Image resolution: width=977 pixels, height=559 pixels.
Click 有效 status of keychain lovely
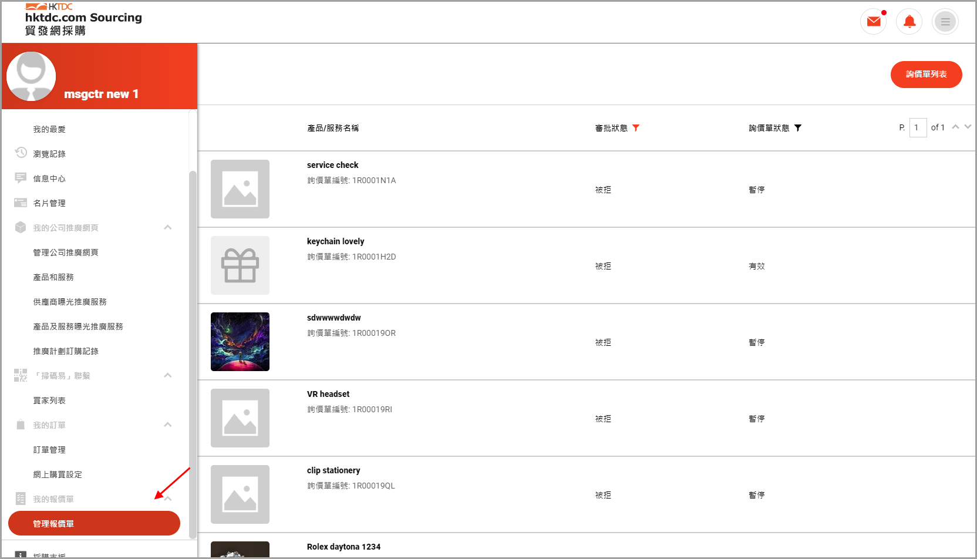(x=757, y=266)
